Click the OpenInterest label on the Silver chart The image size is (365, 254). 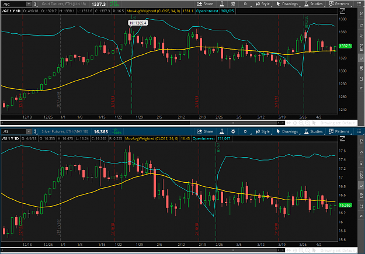pyautogui.click(x=203, y=139)
